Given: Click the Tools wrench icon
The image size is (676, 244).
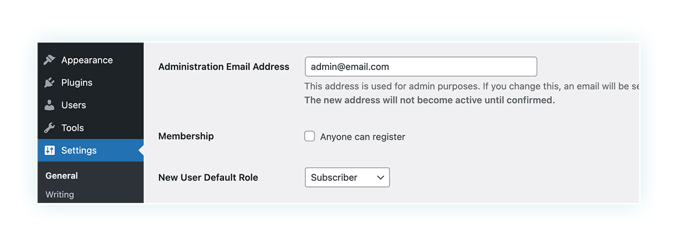Looking at the screenshot, I should (x=49, y=128).
